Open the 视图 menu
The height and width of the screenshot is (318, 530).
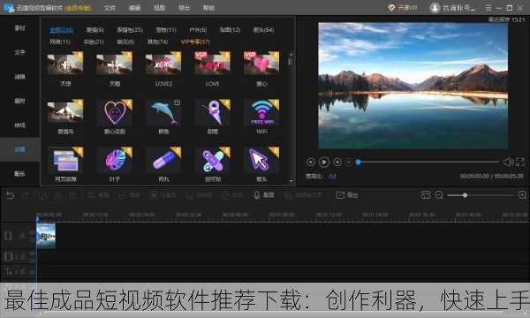pos(159,8)
